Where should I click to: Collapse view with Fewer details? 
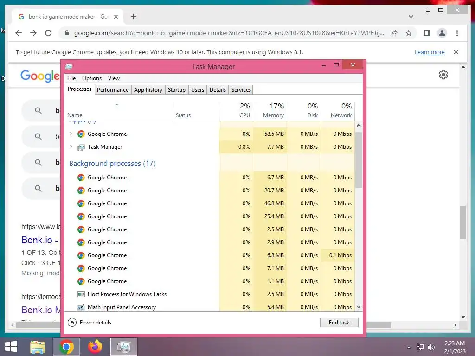pyautogui.click(x=90, y=323)
